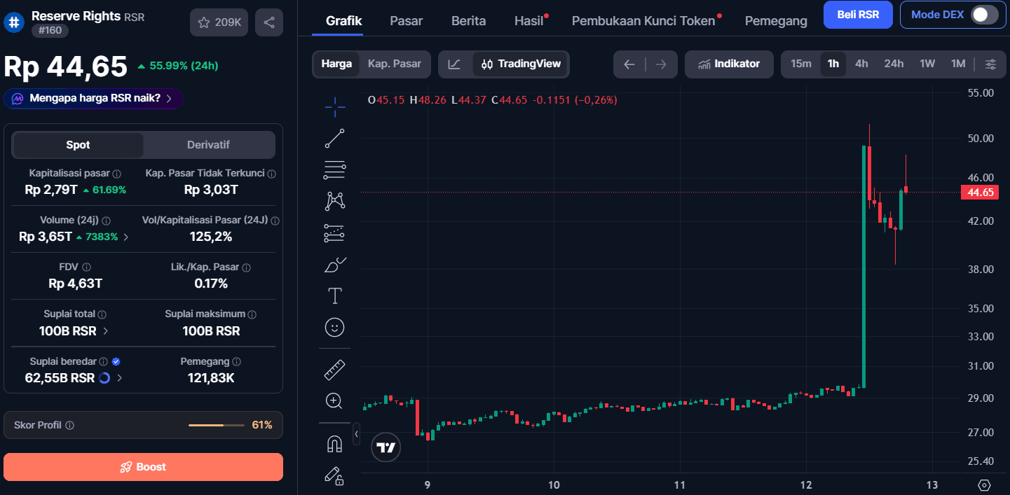
Task: Click the 44.65 price axis label
Action: tap(981, 193)
